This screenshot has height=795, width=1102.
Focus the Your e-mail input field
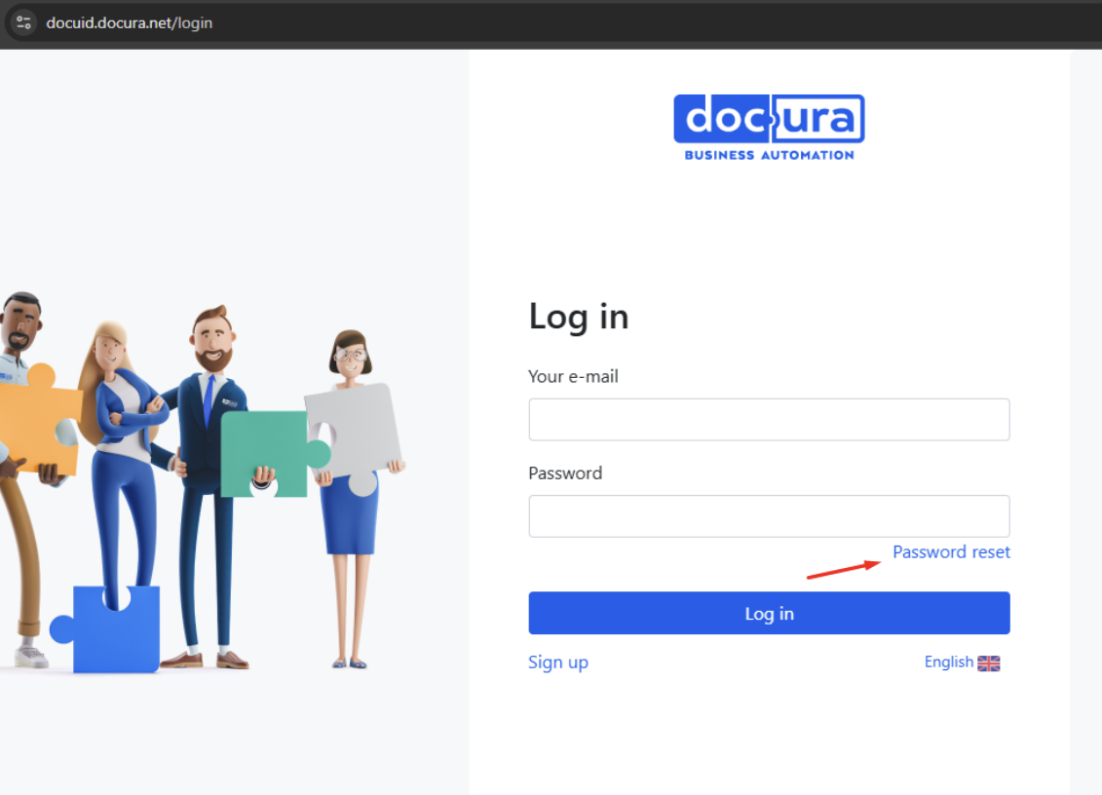click(x=769, y=419)
